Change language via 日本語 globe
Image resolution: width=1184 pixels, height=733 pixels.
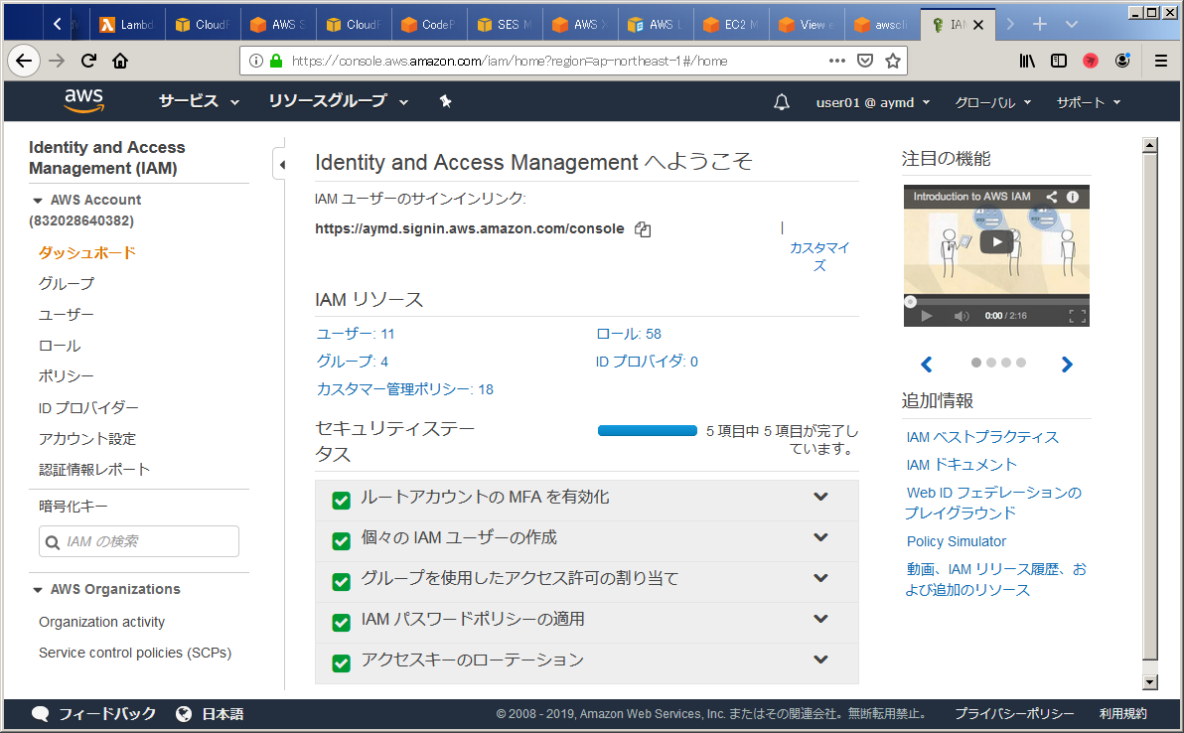click(184, 713)
